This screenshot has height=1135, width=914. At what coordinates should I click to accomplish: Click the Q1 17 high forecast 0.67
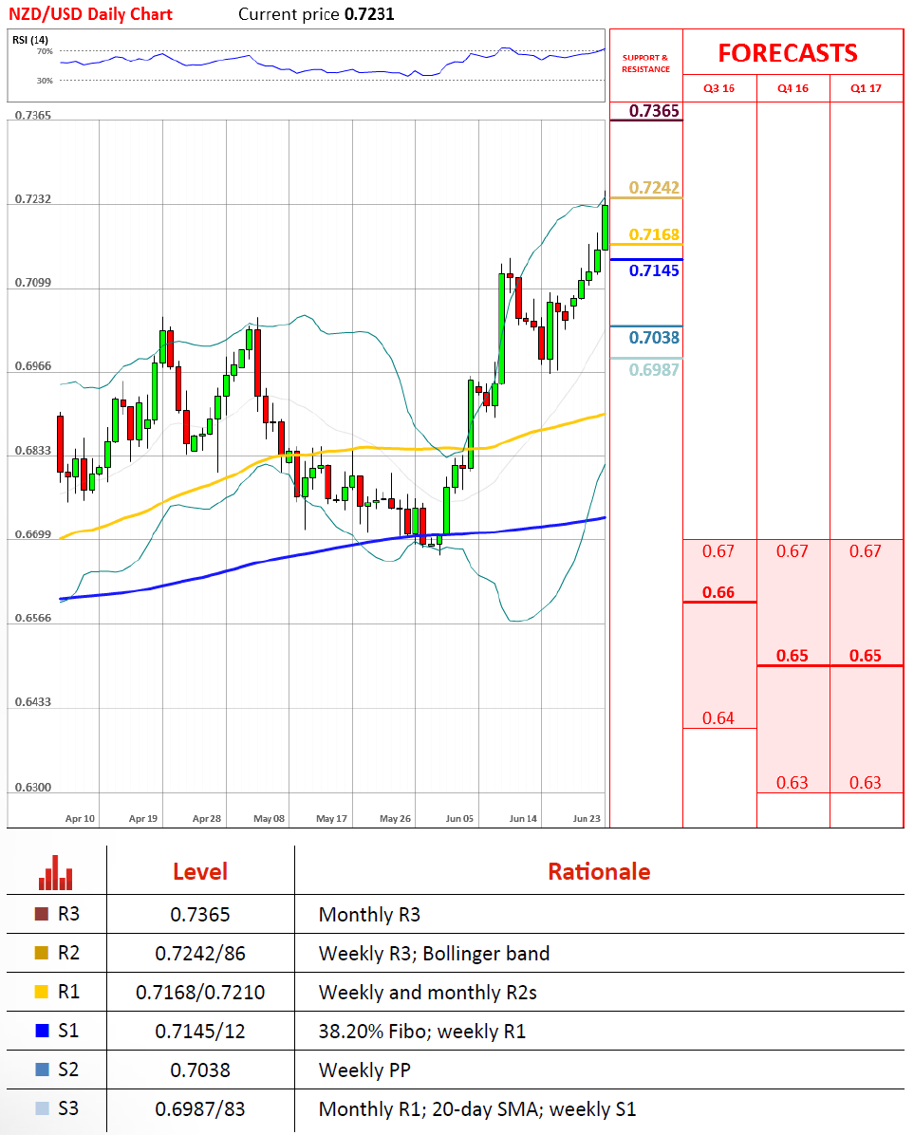866,551
